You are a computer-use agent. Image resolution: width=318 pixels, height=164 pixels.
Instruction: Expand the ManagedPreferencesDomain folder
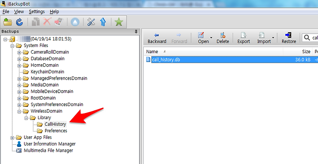pyautogui.click(x=19, y=79)
